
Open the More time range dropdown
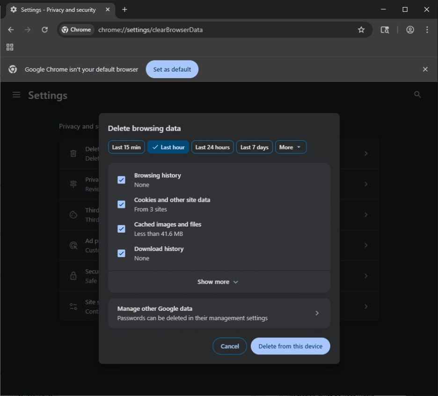pyautogui.click(x=291, y=147)
